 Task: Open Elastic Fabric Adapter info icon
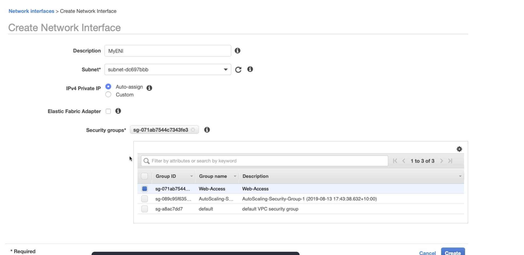tap(118, 111)
